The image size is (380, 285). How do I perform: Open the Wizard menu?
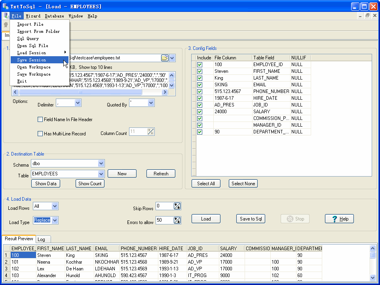[33, 16]
